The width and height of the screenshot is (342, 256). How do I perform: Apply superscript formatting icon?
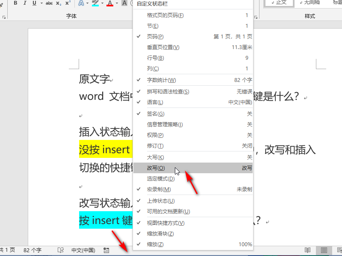[68, 3]
